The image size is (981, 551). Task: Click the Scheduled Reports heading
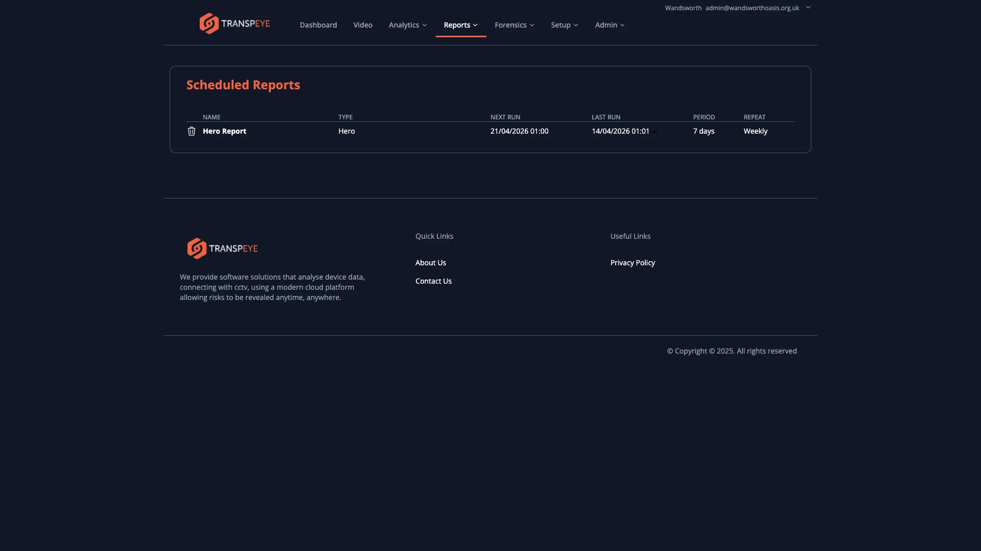pyautogui.click(x=243, y=85)
